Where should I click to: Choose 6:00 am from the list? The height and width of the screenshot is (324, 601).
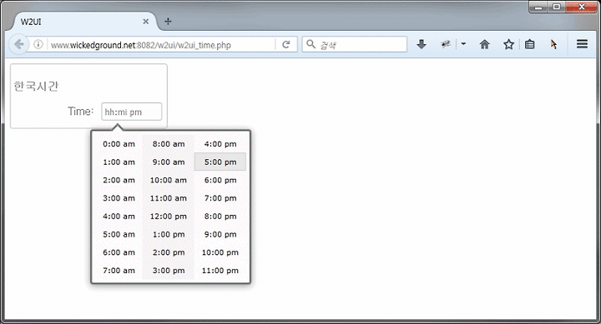pyautogui.click(x=119, y=252)
